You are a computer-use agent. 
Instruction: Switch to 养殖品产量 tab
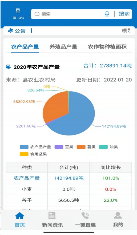click(63, 47)
